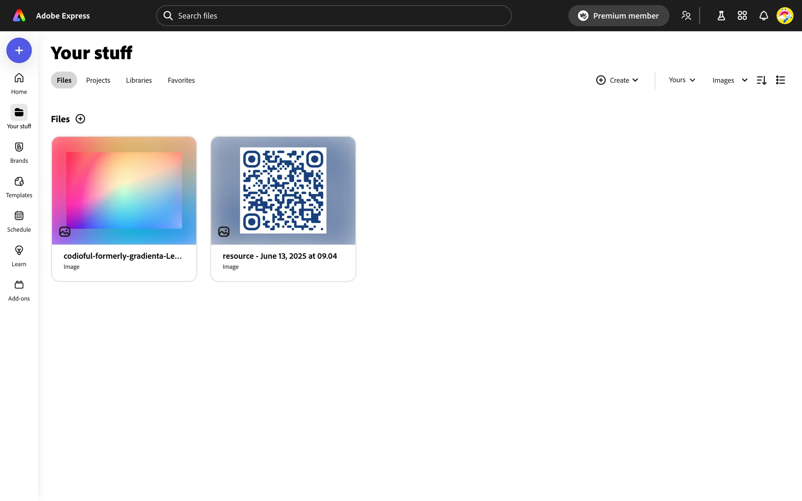Viewport: 802px width, 501px height.
Task: Switch to the Projects tab
Action: click(98, 80)
